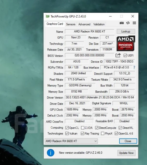Viewport: 147px width, 165px height.
Task: Toggle the Ray Tracing checkbox
Action: pyautogui.click(x=82, y=134)
